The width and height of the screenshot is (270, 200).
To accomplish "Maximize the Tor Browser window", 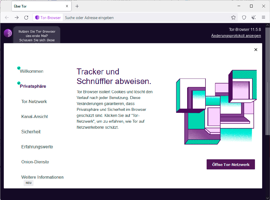I will click(x=251, y=6).
